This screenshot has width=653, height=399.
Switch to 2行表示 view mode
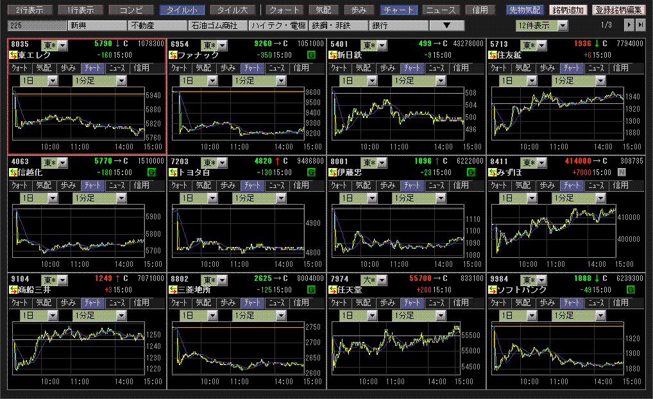pos(30,10)
